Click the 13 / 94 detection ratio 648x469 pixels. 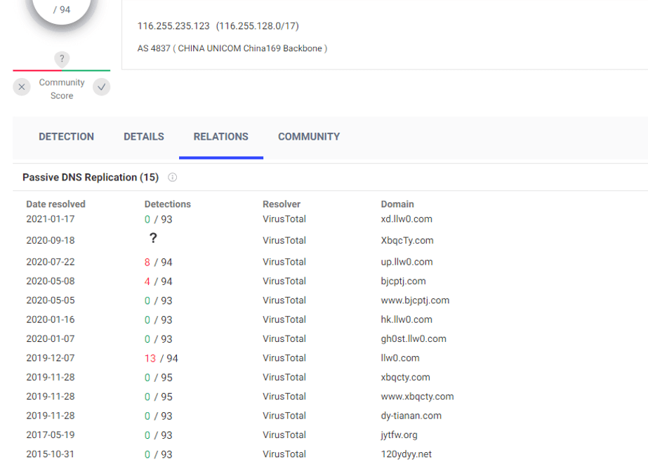(161, 358)
